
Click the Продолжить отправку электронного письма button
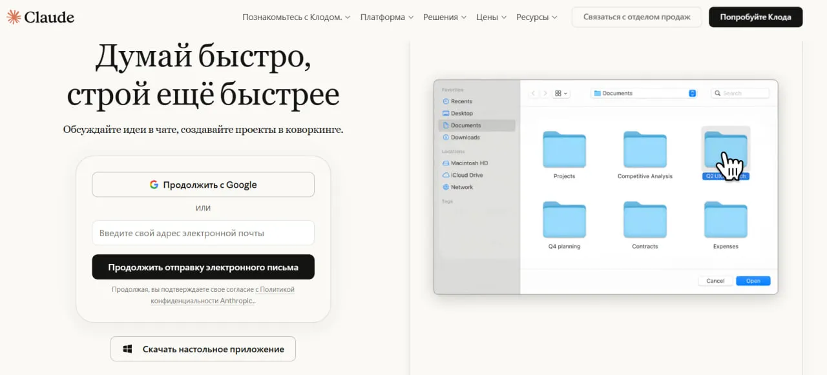tap(203, 267)
